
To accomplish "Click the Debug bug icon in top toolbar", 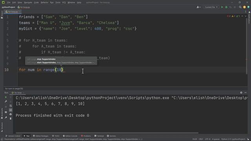I will point(226,7).
